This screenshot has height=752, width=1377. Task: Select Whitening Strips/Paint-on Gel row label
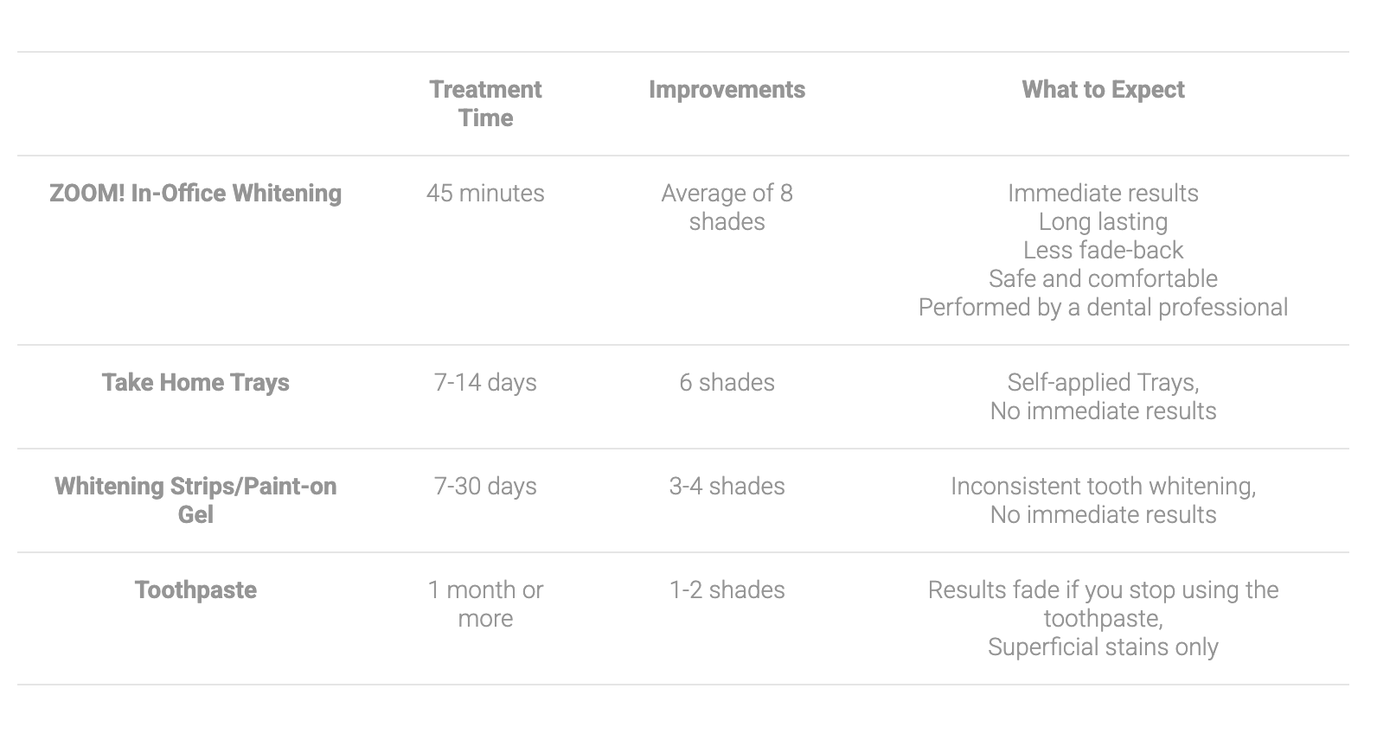click(x=195, y=500)
